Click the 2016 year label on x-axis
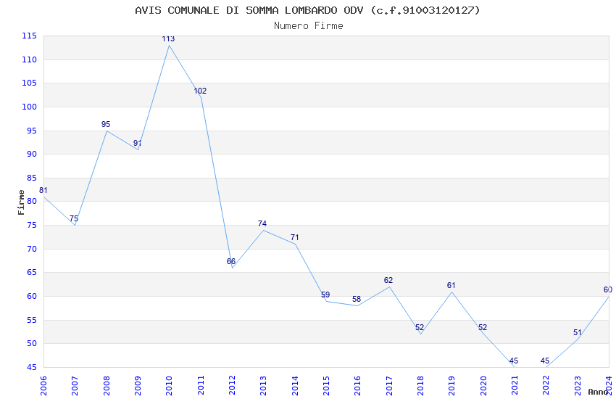 coord(357,385)
